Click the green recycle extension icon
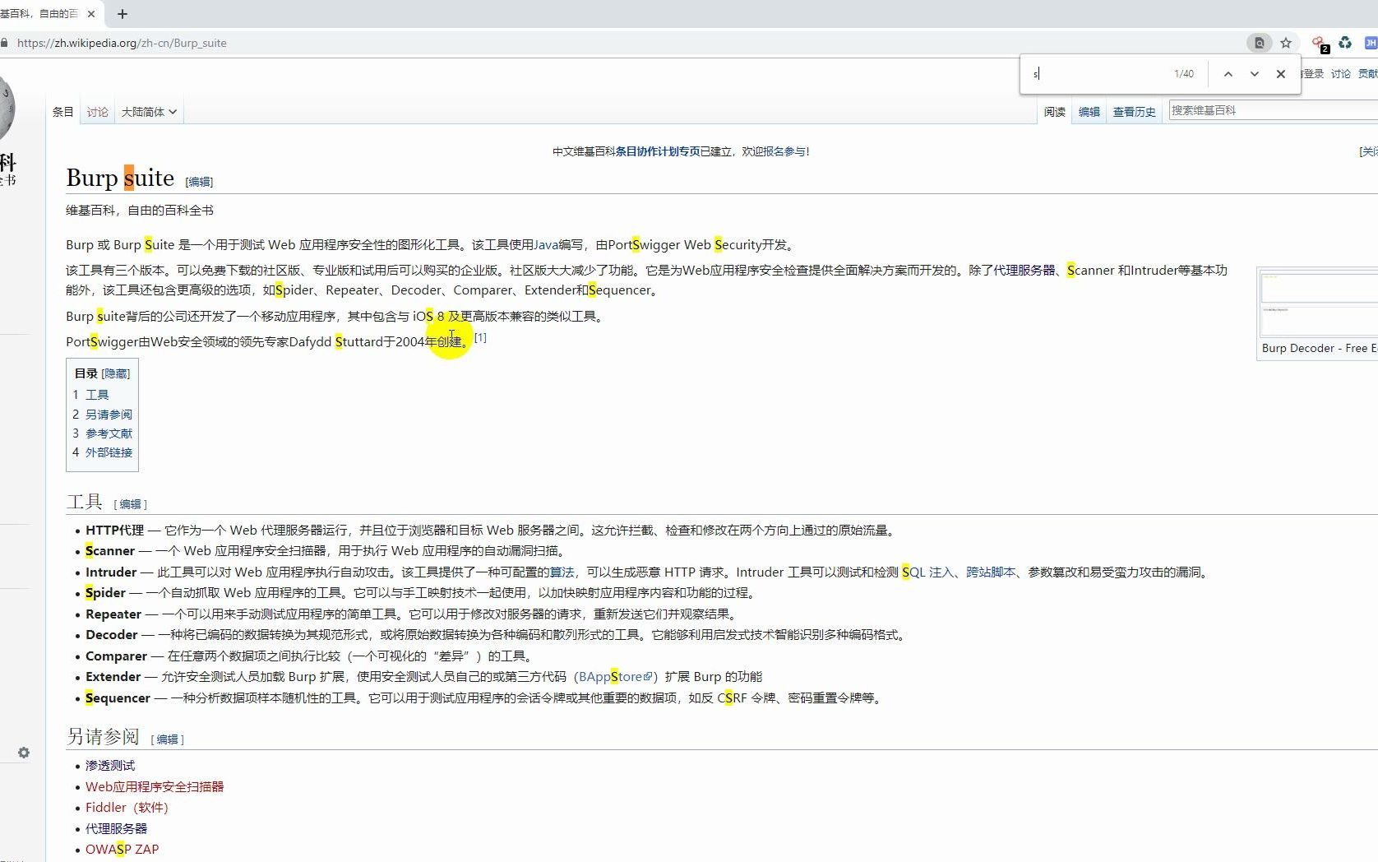This screenshot has width=1378, height=862. (1345, 43)
